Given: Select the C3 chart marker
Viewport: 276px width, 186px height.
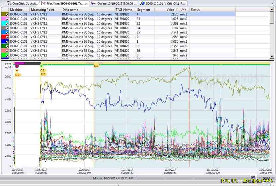Looking at the screenshot, I should point(96,66).
